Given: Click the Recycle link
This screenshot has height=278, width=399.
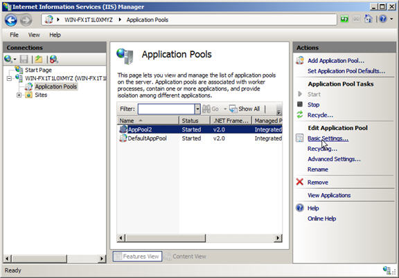Looking at the screenshot, I should click(320, 115).
